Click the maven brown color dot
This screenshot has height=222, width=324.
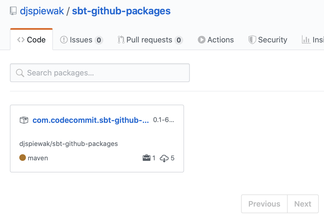click(23, 158)
